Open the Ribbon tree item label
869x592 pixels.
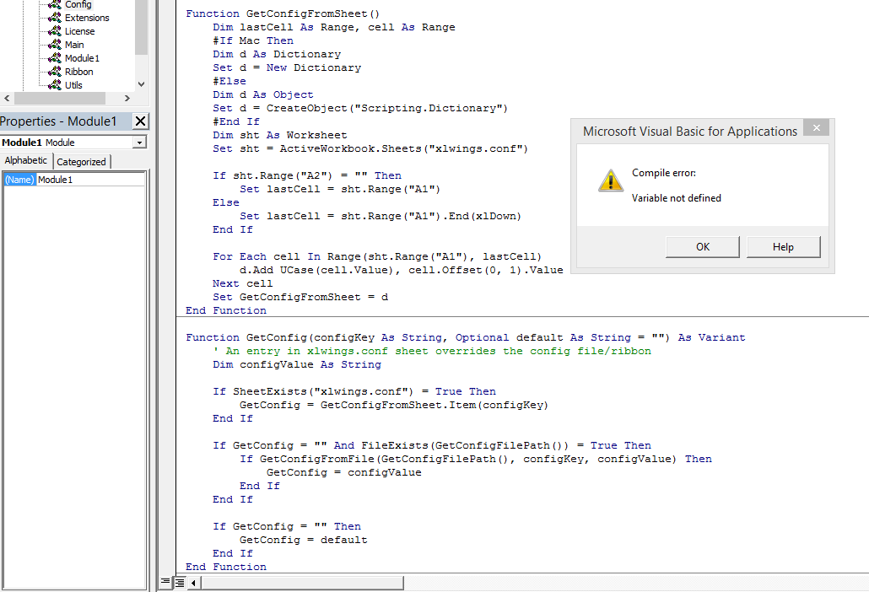[78, 72]
